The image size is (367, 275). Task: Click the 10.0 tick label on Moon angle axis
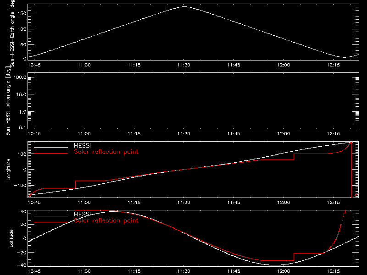(22, 94)
